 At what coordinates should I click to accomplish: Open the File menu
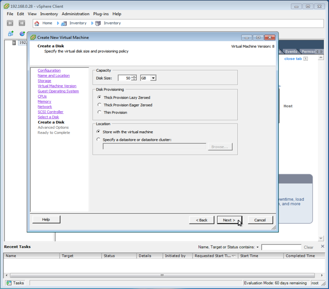point(10,14)
